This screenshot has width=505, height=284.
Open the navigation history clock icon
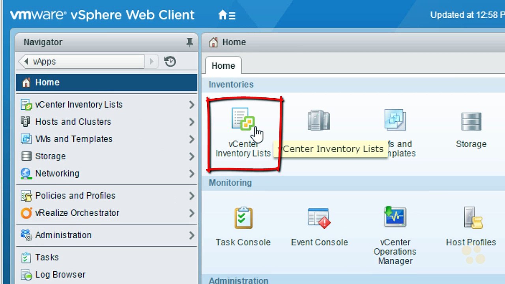click(170, 62)
